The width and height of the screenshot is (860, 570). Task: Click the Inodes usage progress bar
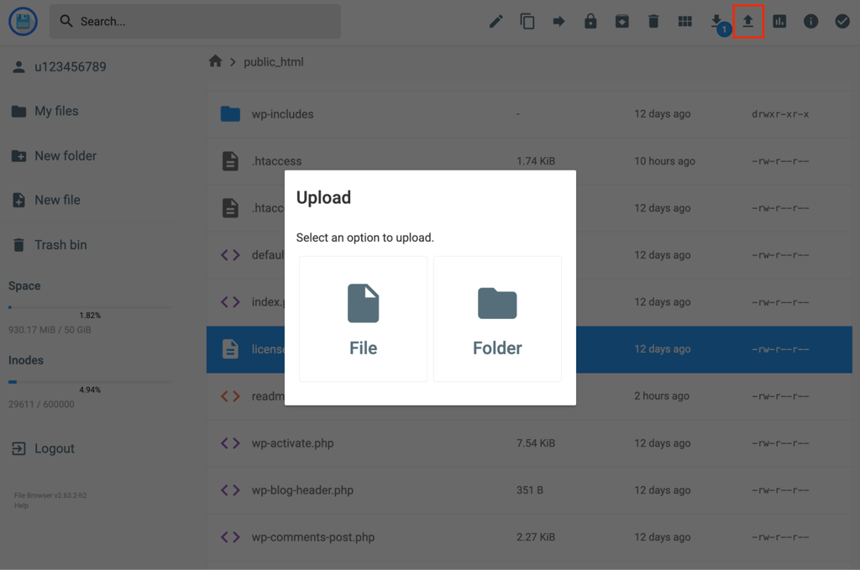click(x=90, y=382)
